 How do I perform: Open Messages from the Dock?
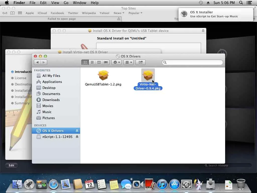[126, 184]
